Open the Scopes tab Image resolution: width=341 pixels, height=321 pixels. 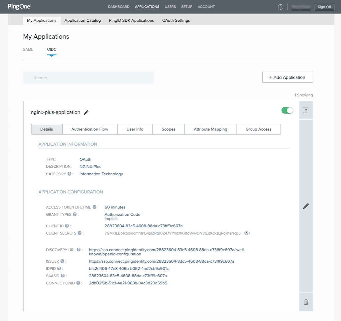pos(169,129)
